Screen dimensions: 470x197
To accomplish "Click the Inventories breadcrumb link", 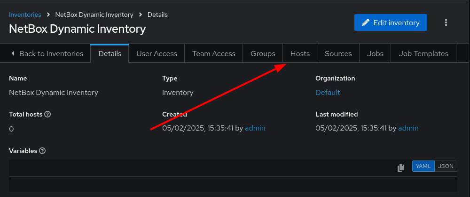I will tap(25, 15).
